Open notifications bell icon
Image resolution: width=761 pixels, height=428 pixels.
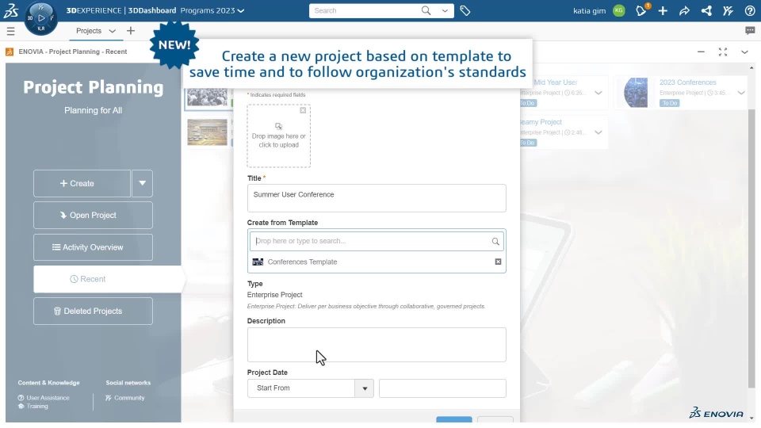(x=641, y=10)
